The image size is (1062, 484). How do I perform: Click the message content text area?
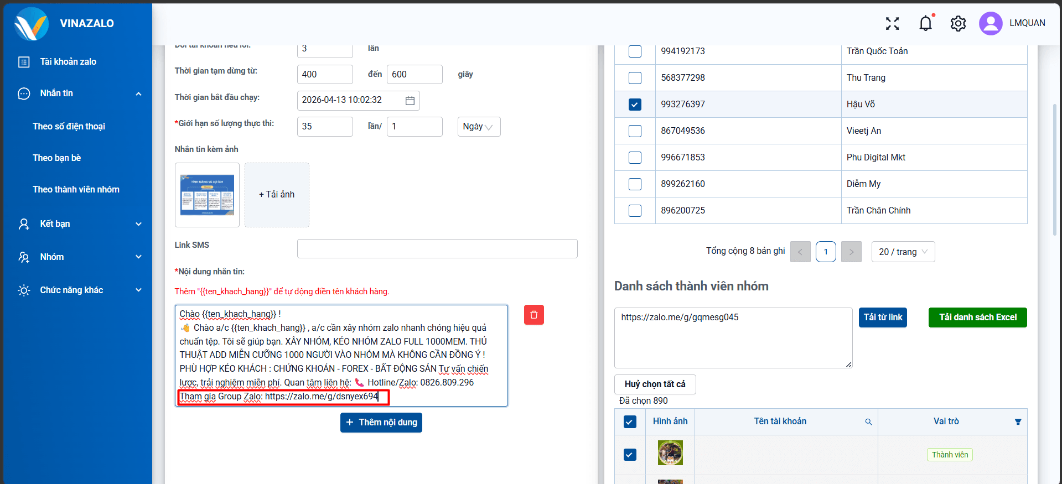tap(341, 356)
